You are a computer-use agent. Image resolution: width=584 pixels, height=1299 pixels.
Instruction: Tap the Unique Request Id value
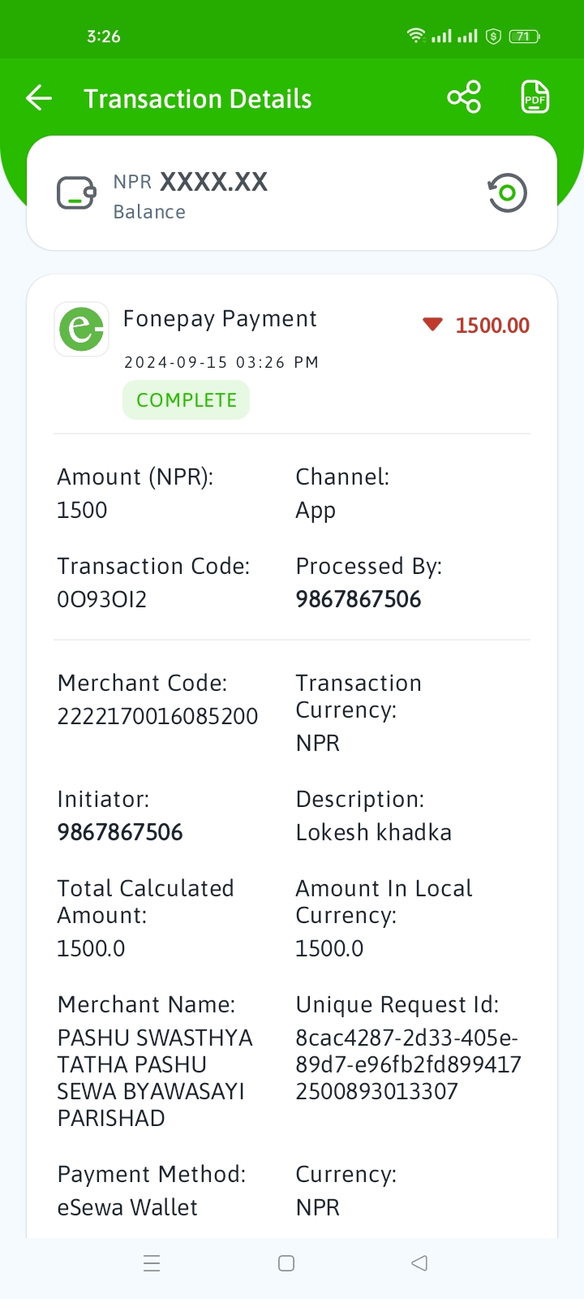point(409,1064)
